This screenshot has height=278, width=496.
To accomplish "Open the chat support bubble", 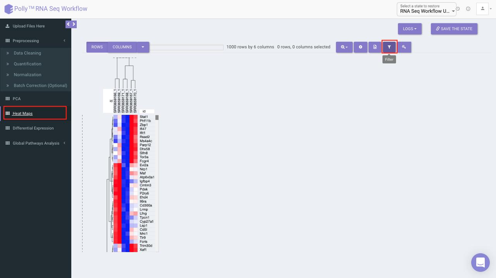I will click(480, 263).
